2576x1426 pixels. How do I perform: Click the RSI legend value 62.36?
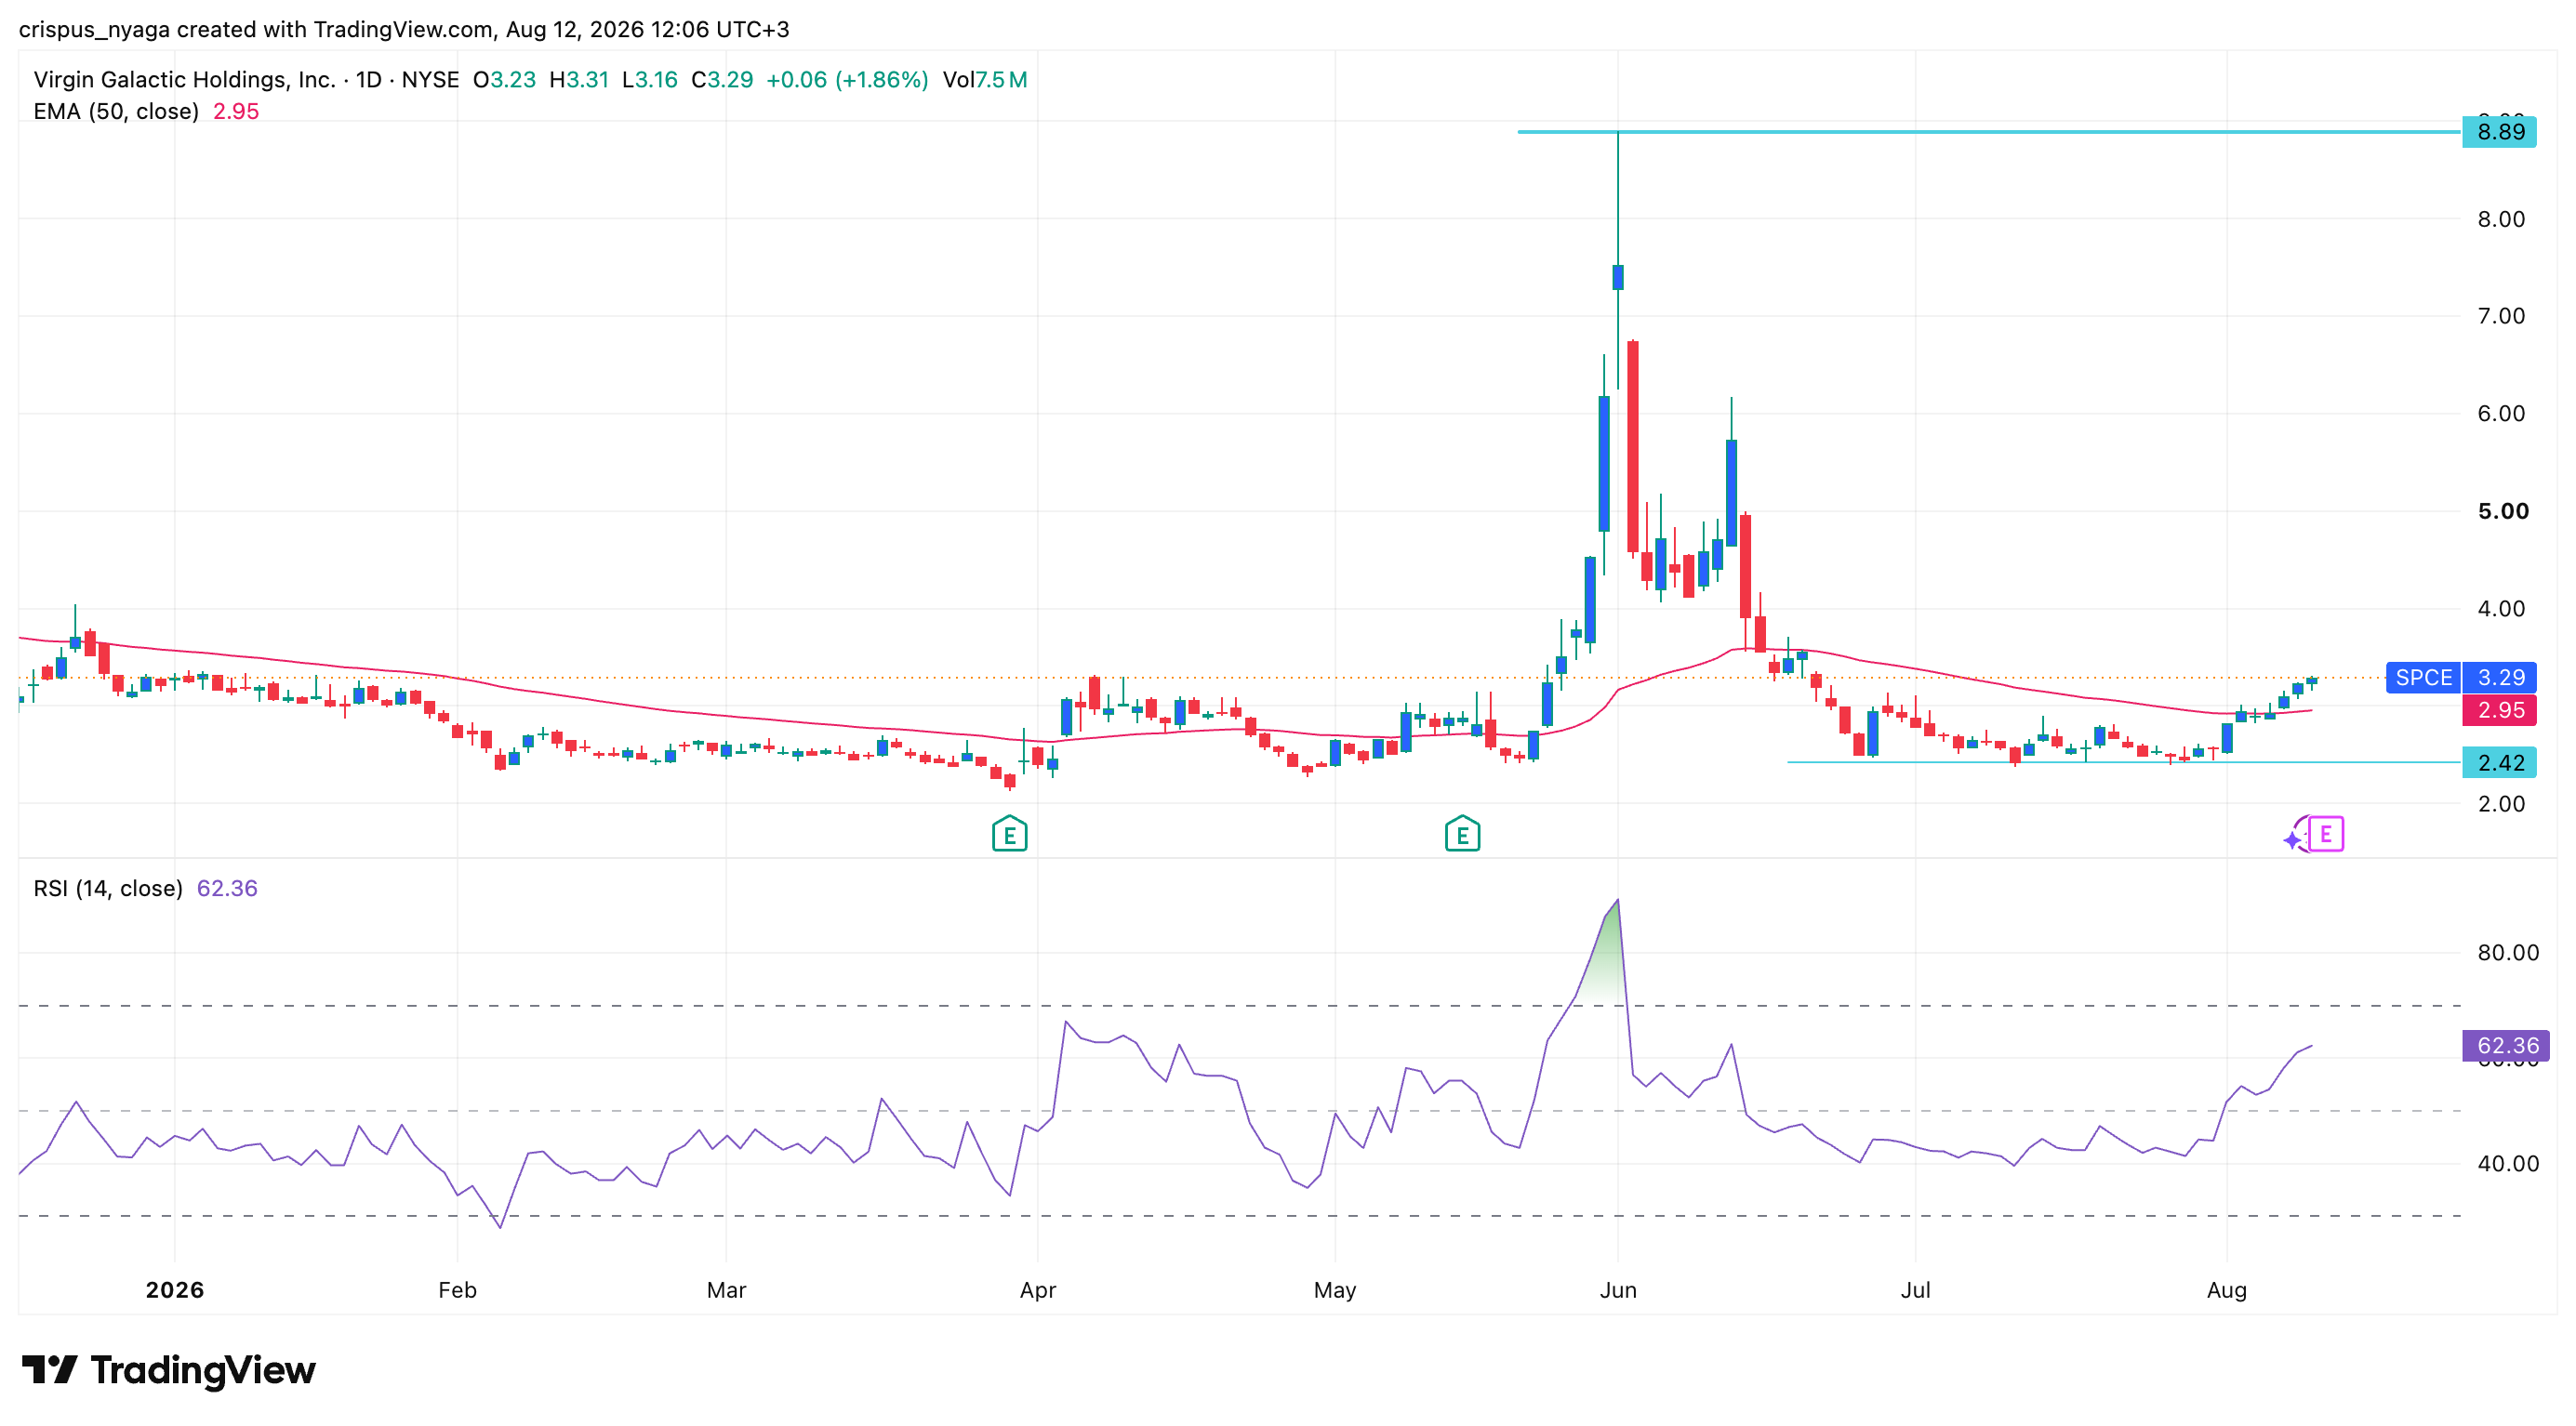pos(227,889)
